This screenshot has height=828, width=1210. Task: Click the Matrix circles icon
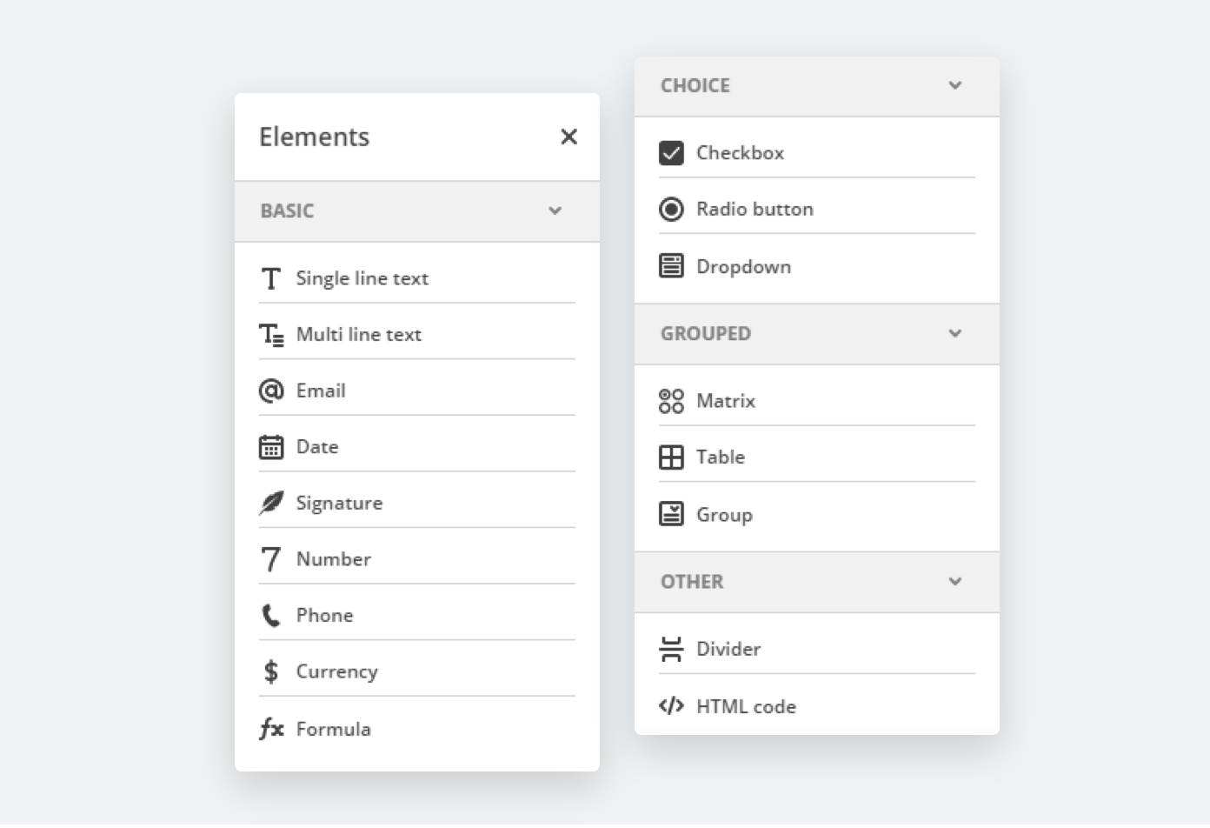pyautogui.click(x=671, y=401)
